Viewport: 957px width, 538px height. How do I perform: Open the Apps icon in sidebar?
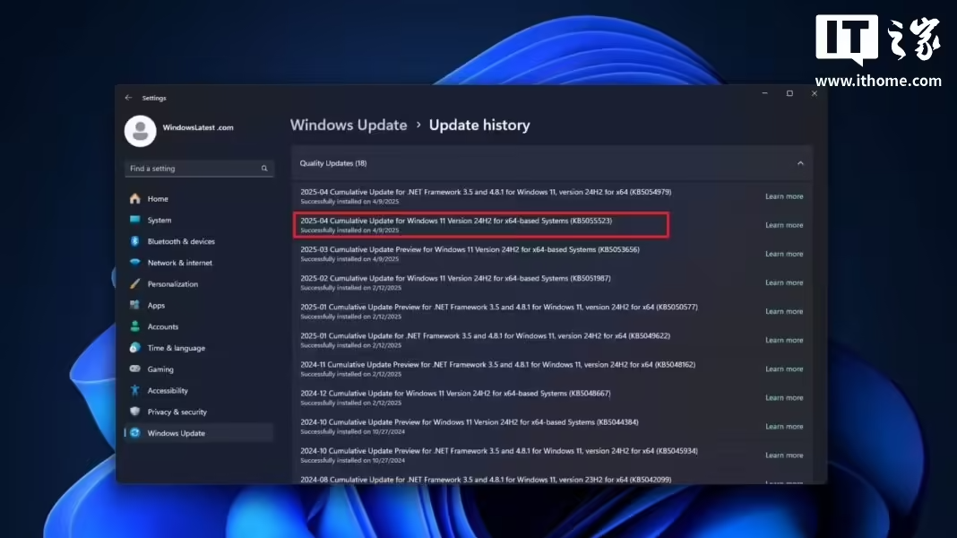(x=134, y=306)
